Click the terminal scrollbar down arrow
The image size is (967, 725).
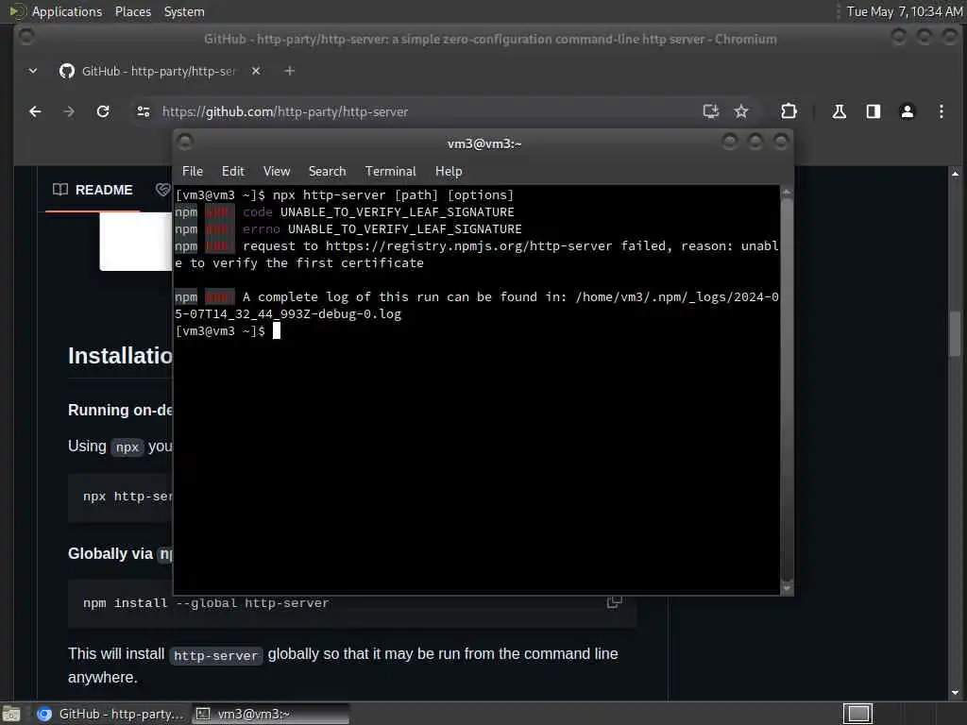pyautogui.click(x=787, y=588)
